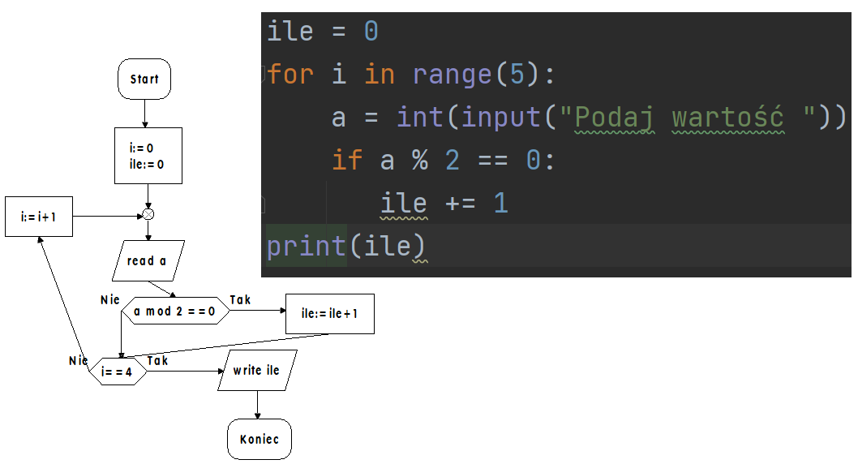Click the 'for' keyword in the code

(x=290, y=75)
